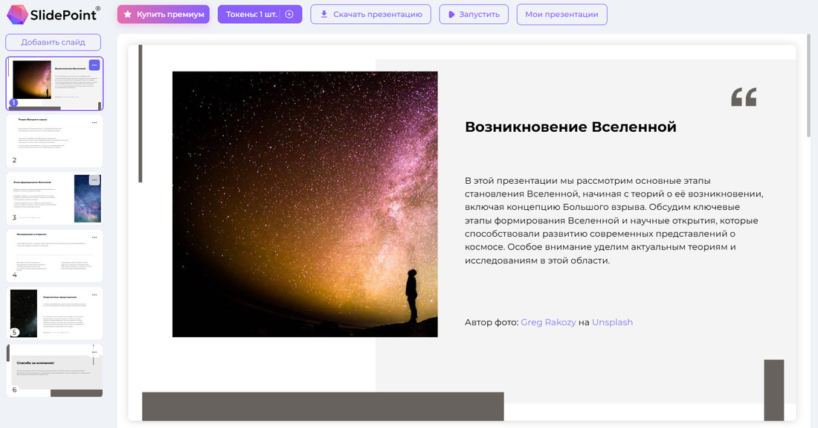Select slide 2 thumbnail Теория большого взрыва
818x428 pixels.
click(x=54, y=141)
